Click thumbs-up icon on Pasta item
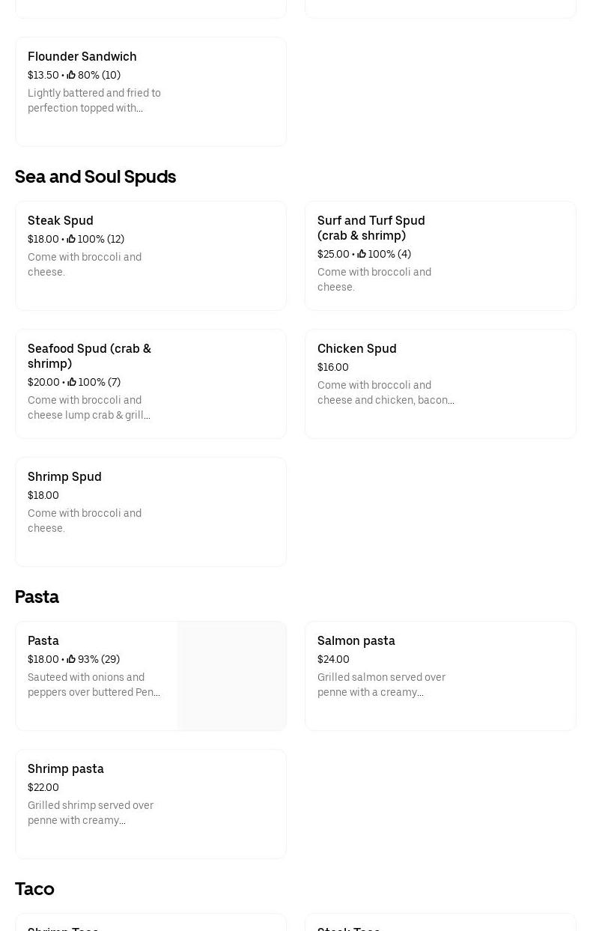602x931 pixels. pos(71,659)
